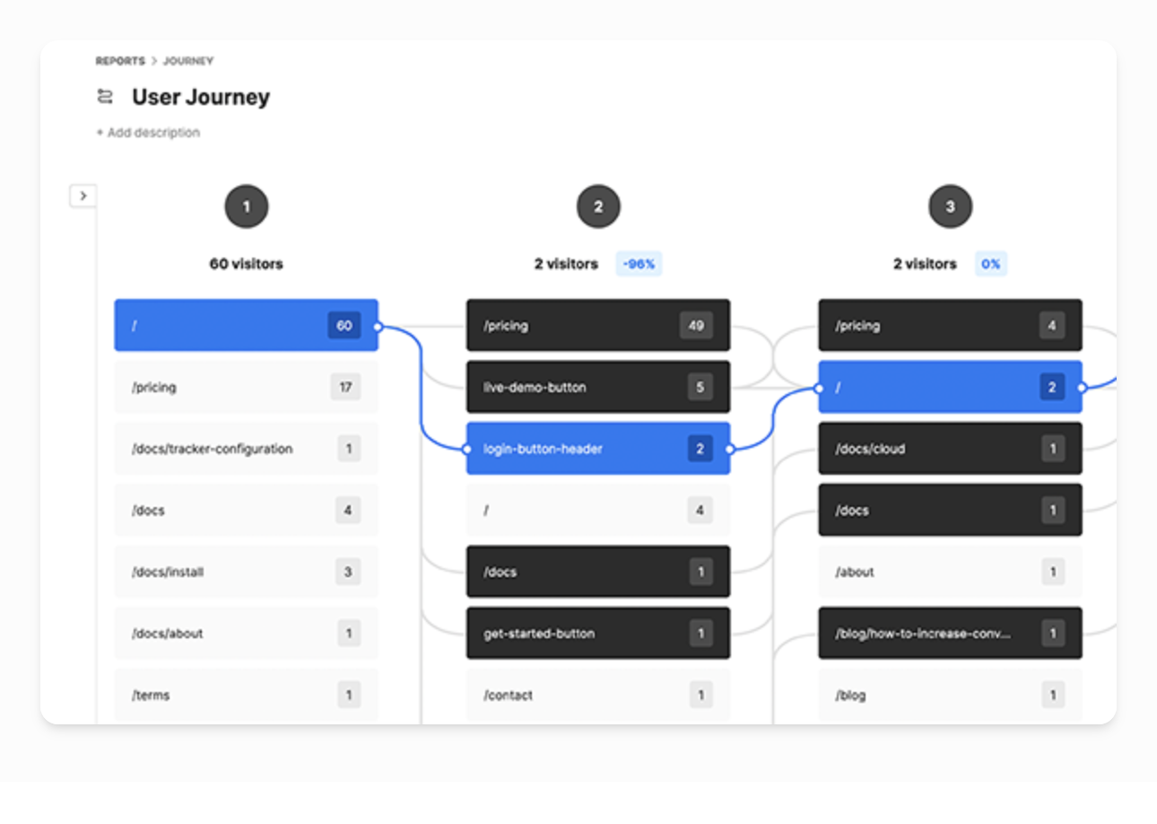Click the step 3 circle marker
The image size is (1157, 824).
[x=950, y=207]
